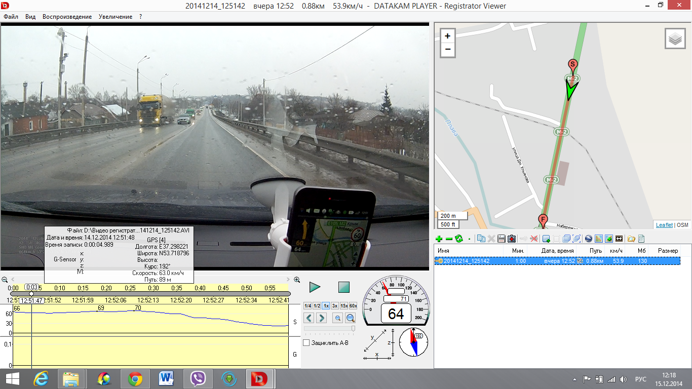This screenshot has width=692, height=389.
Task: Click the finish marker F on map
Action: pos(543,221)
